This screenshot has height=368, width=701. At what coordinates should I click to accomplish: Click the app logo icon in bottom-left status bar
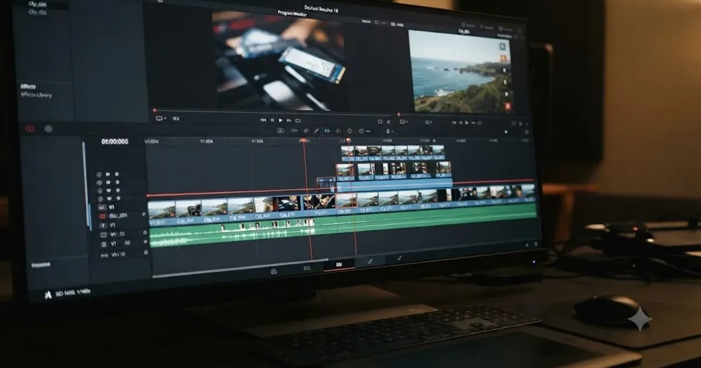click(x=48, y=294)
